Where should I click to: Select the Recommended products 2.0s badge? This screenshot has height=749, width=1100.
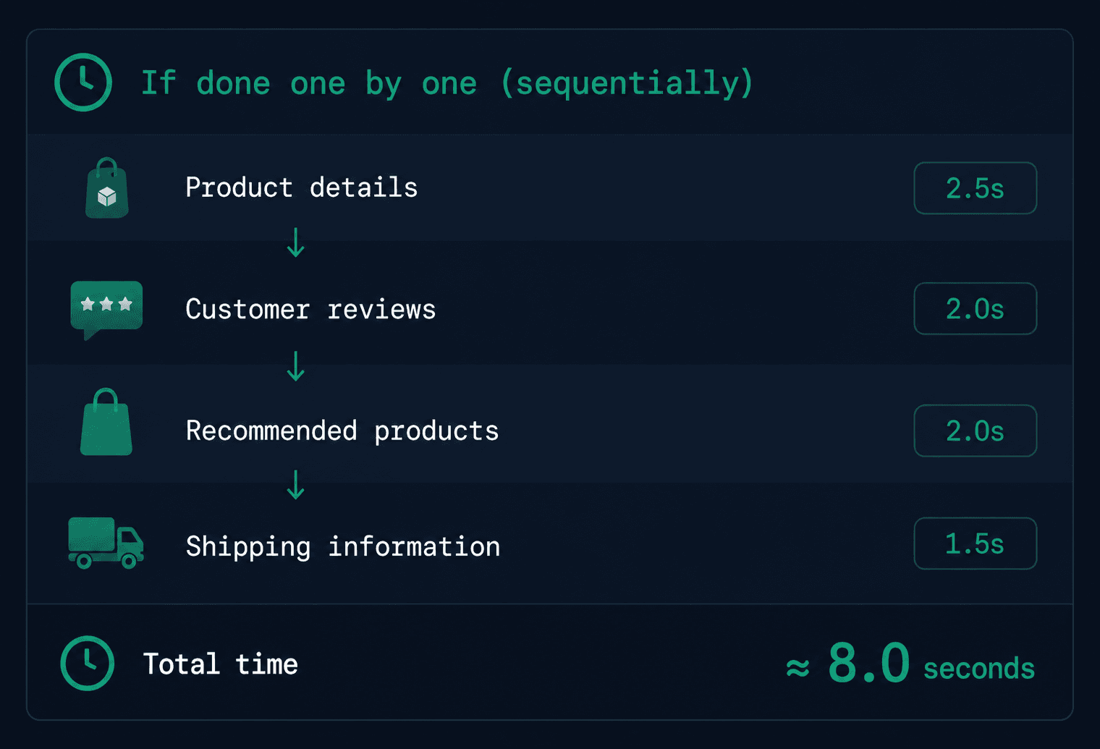coord(975,431)
